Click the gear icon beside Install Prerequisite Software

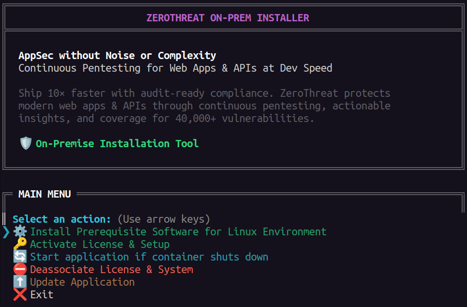click(20, 231)
